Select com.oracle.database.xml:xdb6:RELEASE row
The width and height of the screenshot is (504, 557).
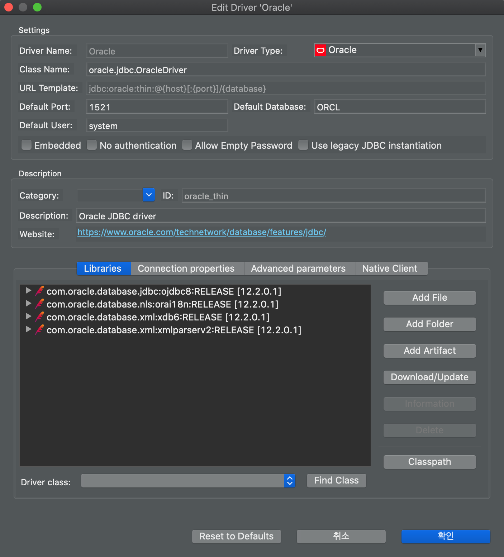click(195, 317)
